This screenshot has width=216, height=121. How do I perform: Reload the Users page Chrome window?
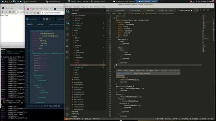[10, 12]
